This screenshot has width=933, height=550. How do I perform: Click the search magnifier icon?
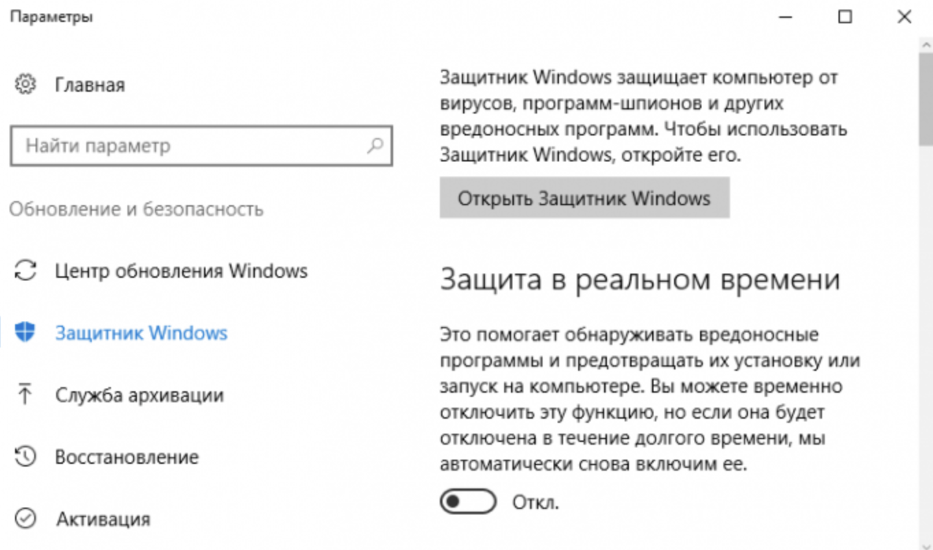[x=375, y=146]
